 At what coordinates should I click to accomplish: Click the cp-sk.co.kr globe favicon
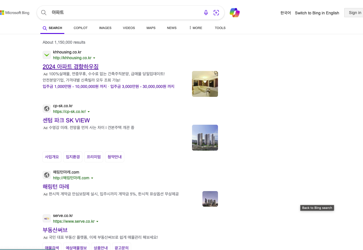(46, 108)
